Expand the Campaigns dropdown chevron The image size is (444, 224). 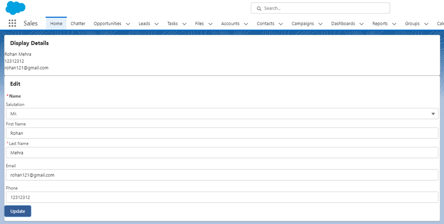(320, 24)
